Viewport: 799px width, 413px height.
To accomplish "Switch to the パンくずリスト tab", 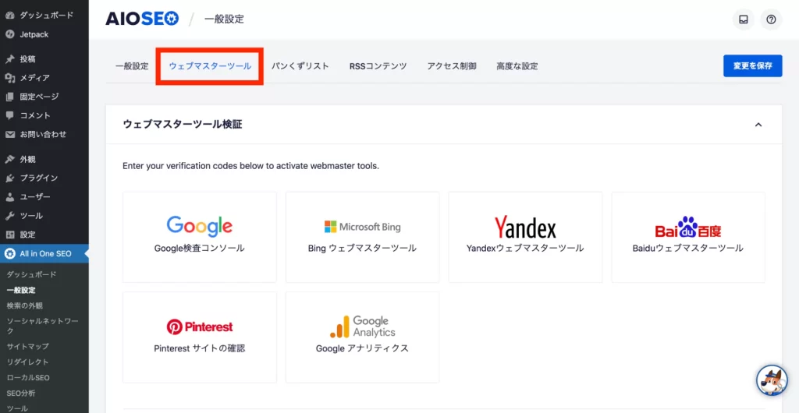I will (300, 66).
